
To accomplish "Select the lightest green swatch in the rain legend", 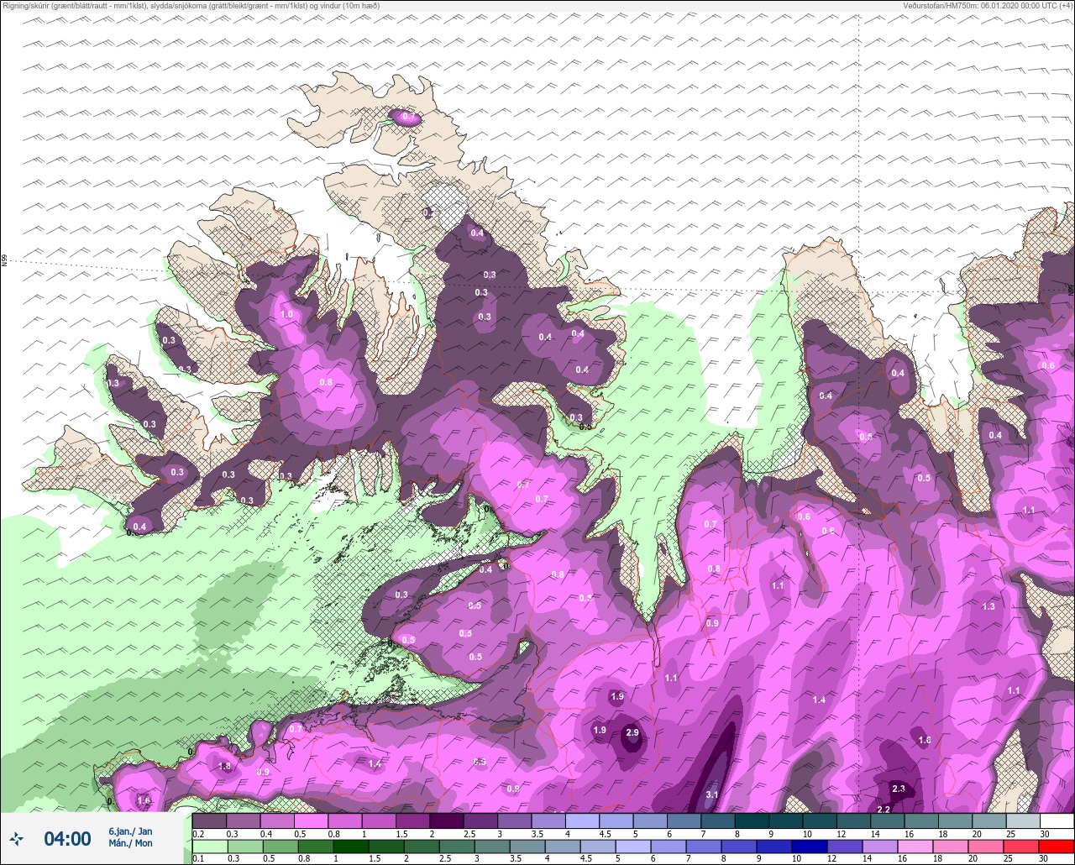I will coord(209,847).
